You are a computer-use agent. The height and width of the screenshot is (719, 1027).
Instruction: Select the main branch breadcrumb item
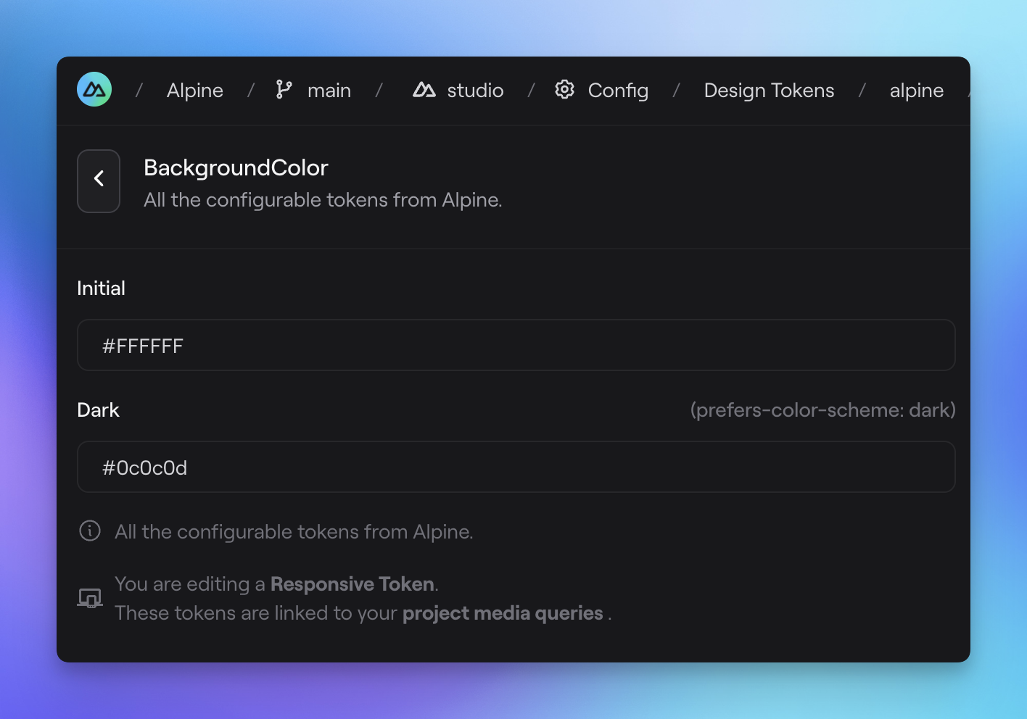(329, 90)
